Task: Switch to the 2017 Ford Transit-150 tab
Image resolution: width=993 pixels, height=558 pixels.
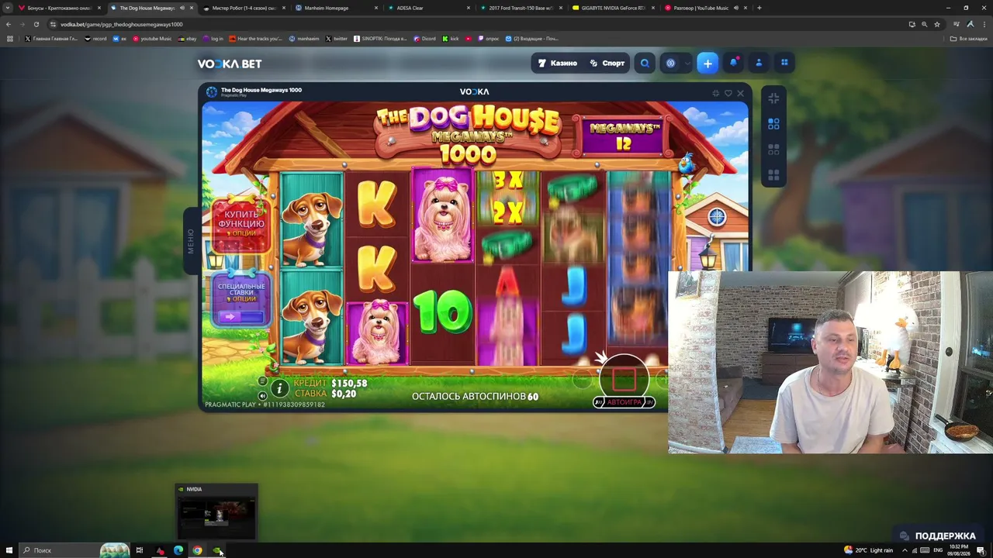Action: [x=521, y=8]
